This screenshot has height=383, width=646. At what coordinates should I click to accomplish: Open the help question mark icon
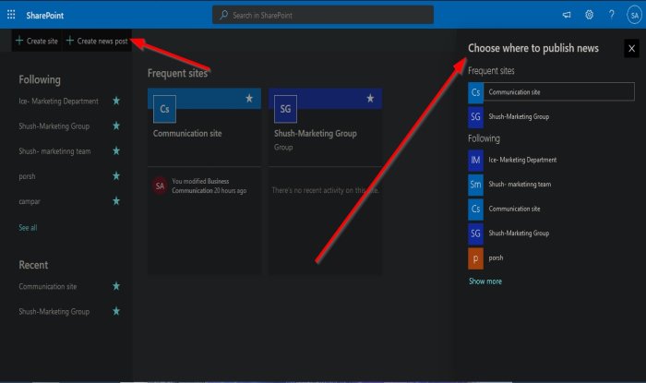611,16
